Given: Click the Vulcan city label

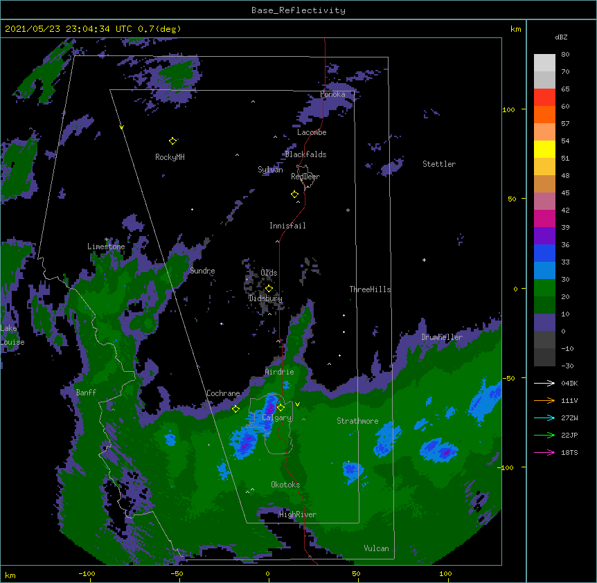Looking at the screenshot, I should pyautogui.click(x=377, y=548).
